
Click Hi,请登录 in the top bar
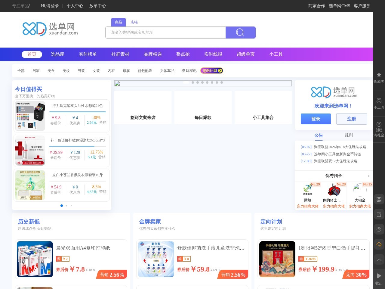[x=50, y=6]
